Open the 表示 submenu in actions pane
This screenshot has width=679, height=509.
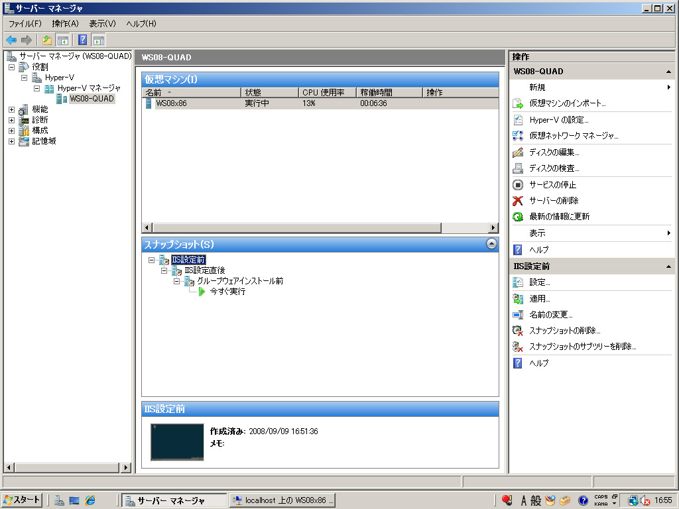pyautogui.click(x=591, y=233)
